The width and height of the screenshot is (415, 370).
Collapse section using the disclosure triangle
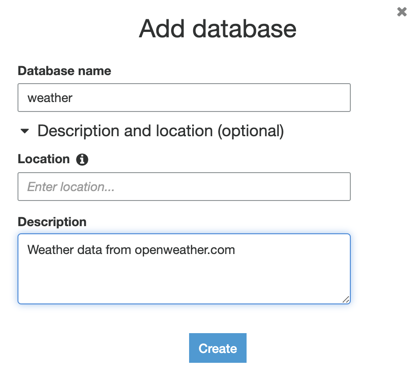[x=25, y=131]
